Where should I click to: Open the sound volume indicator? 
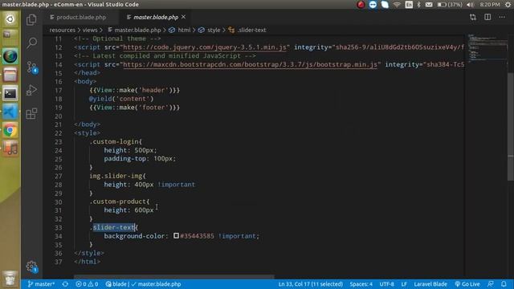(470, 4)
